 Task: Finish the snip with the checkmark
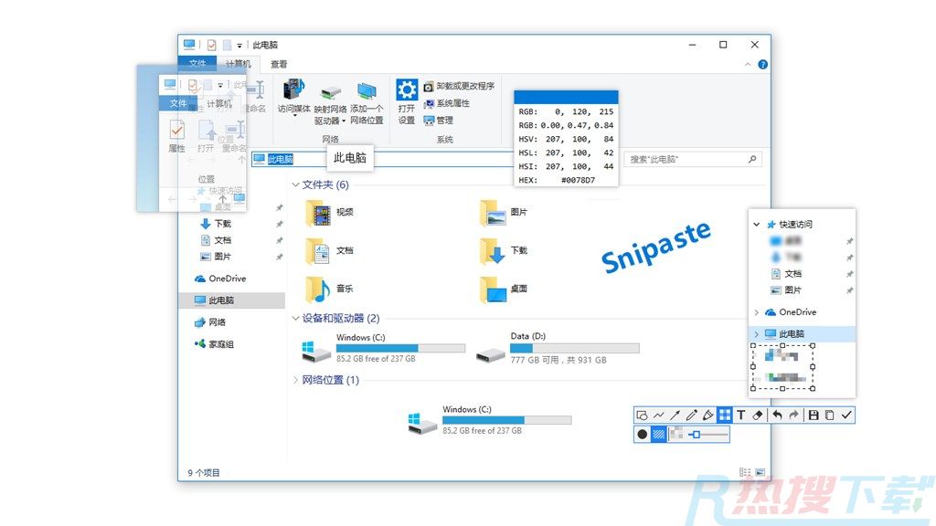tap(846, 416)
